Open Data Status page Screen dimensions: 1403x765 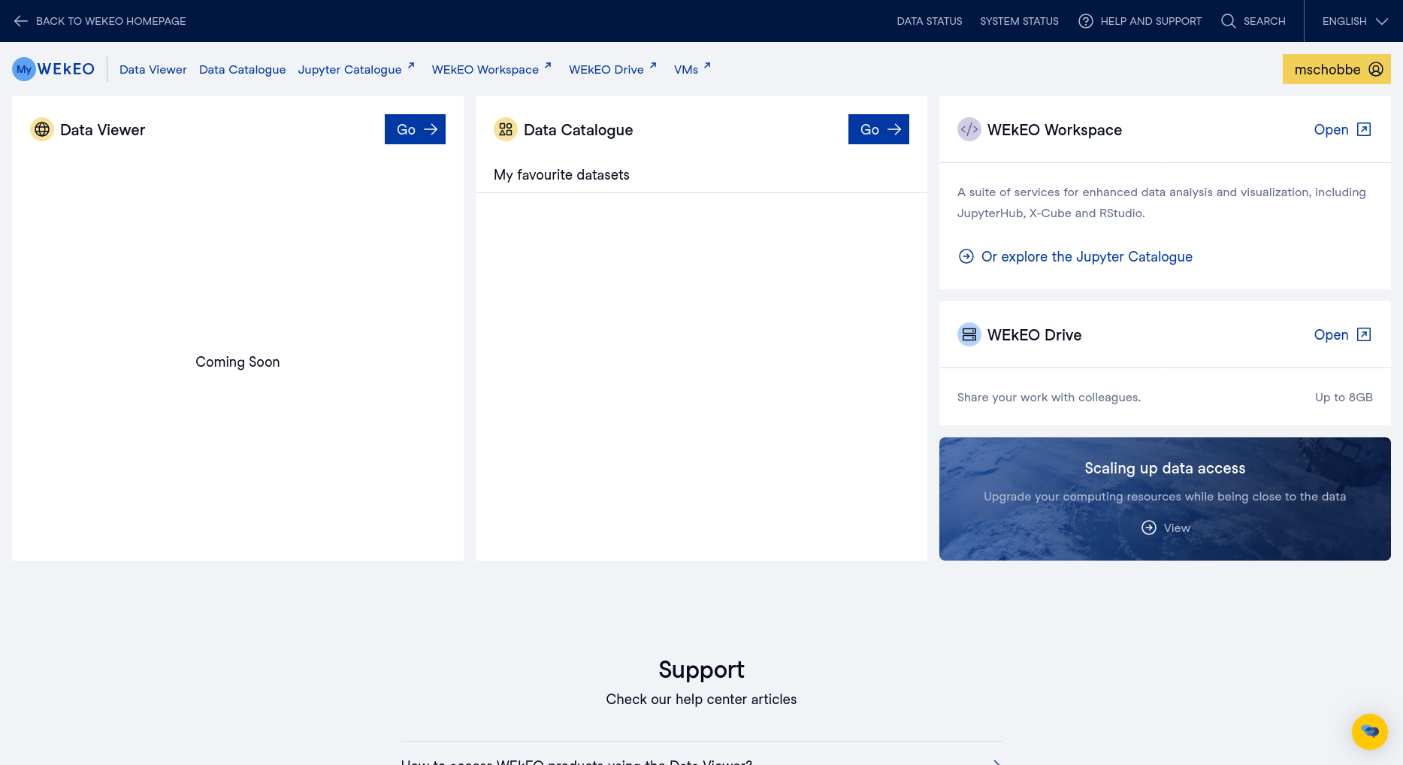tap(930, 21)
